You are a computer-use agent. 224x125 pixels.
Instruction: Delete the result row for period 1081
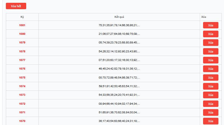pyautogui.click(x=211, y=25)
